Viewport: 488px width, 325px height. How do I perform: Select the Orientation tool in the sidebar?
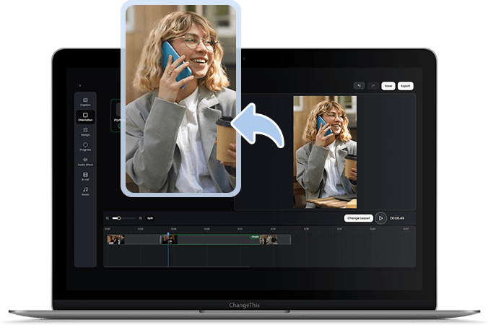tap(85, 116)
